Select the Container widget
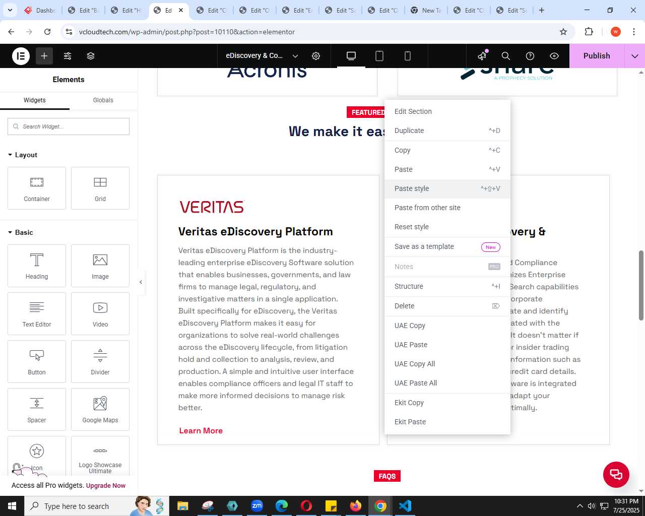 [37, 188]
